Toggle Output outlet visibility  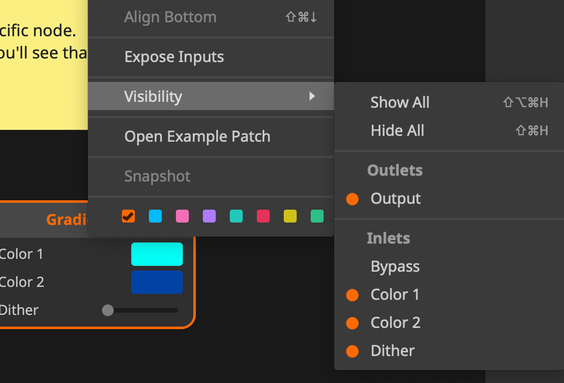pyautogui.click(x=395, y=199)
